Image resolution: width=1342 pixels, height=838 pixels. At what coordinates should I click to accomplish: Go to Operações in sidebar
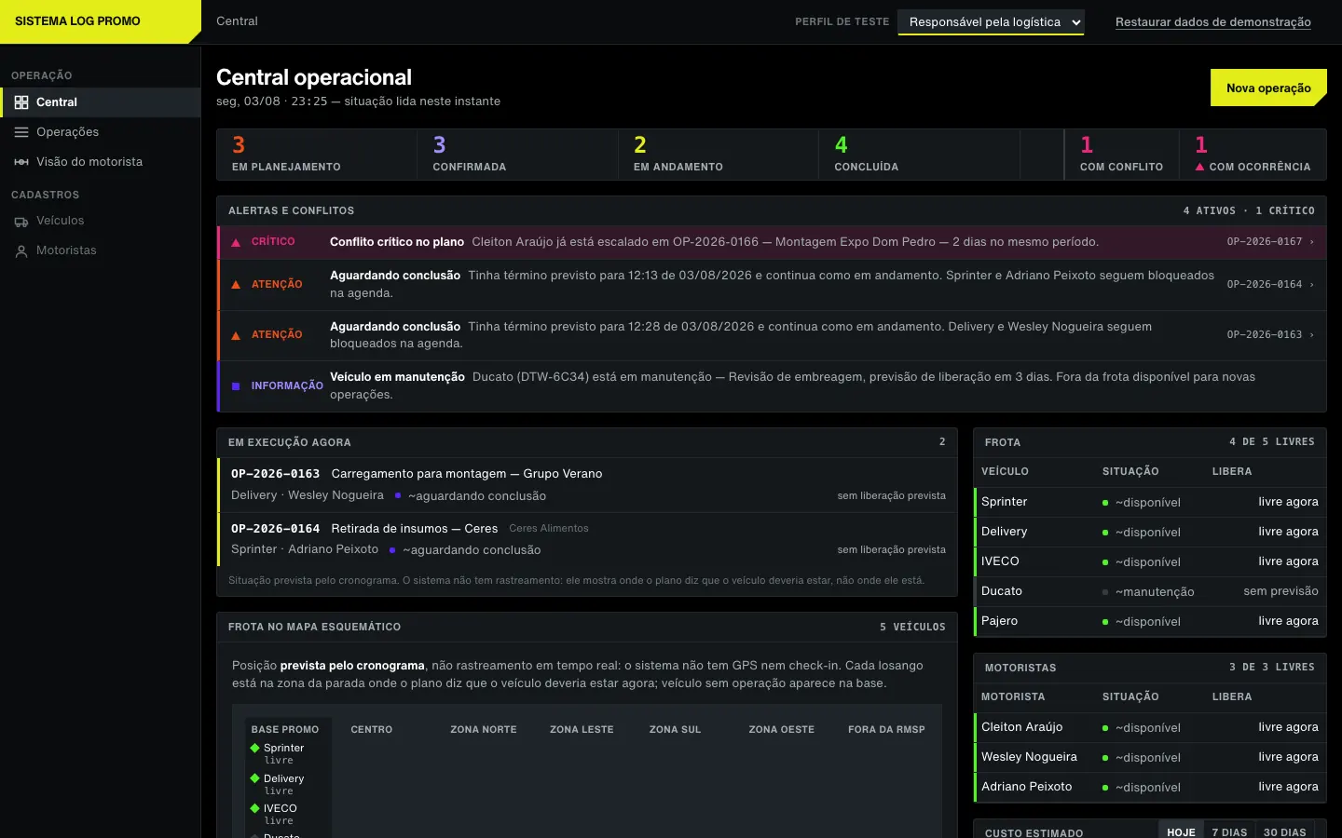[101, 132]
